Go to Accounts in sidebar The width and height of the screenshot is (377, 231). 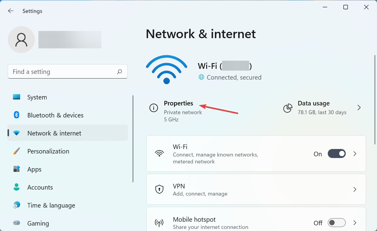[40, 187]
